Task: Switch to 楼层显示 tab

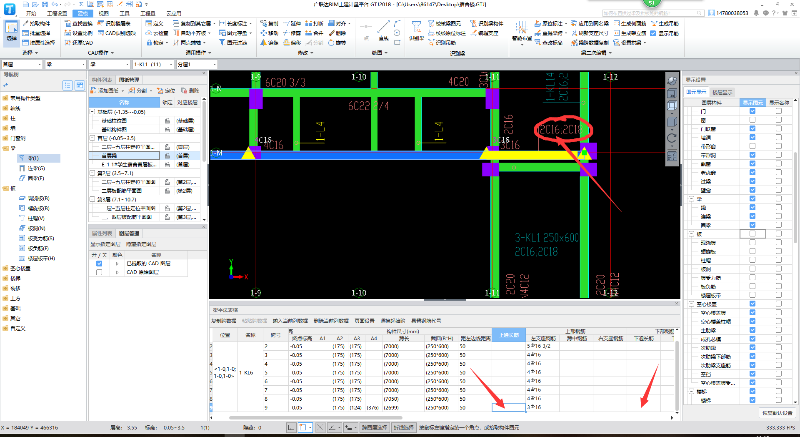Action: pyautogui.click(x=722, y=92)
